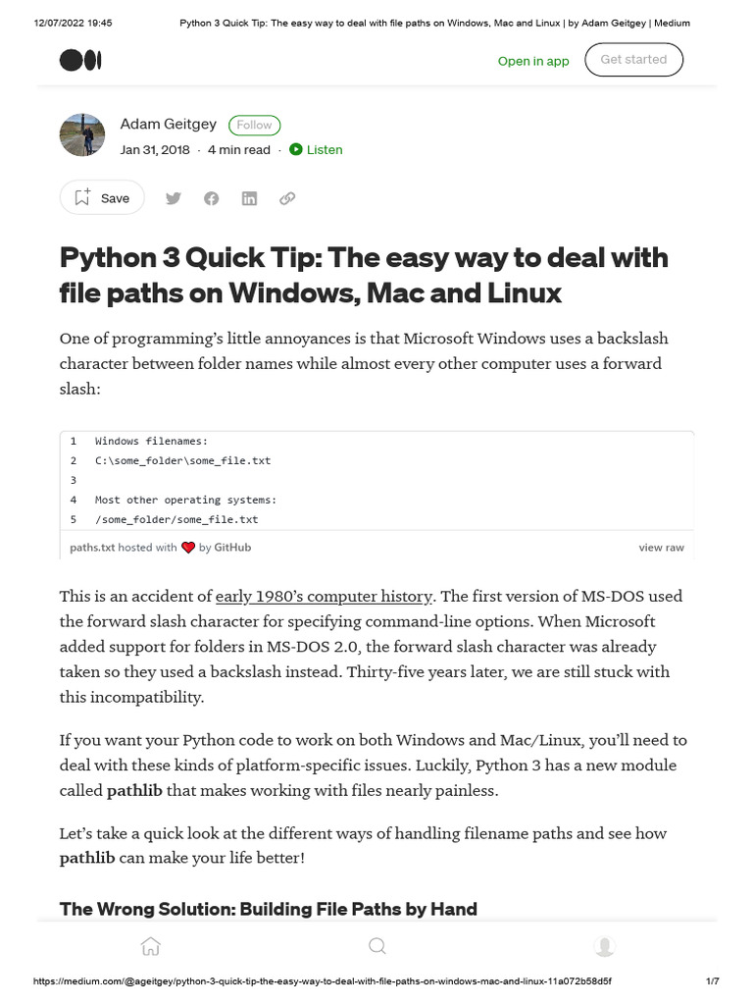Open profile icon in bottom bar
Screen dimensions: 753x1005
[604, 946]
